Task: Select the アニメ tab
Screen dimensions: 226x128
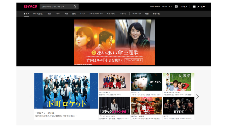Action: 82,14
